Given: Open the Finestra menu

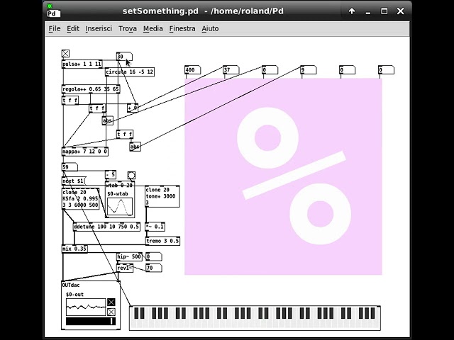Looking at the screenshot, I should point(182,28).
